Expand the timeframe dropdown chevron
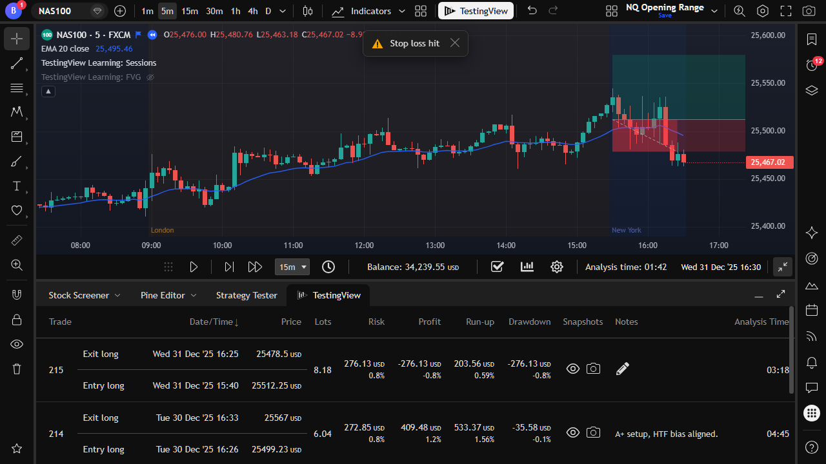The height and width of the screenshot is (464, 826). [x=283, y=11]
